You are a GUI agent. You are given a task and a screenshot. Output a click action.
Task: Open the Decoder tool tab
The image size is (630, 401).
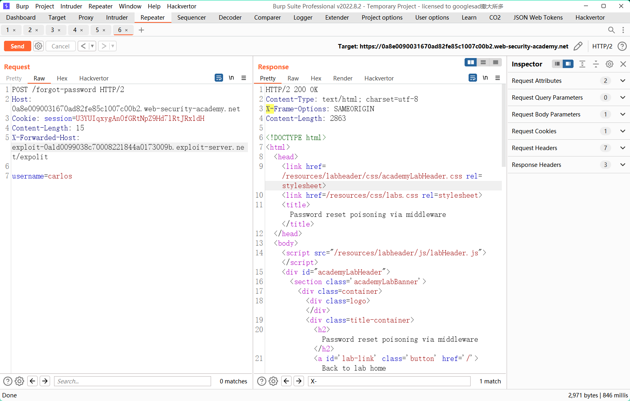(x=230, y=18)
